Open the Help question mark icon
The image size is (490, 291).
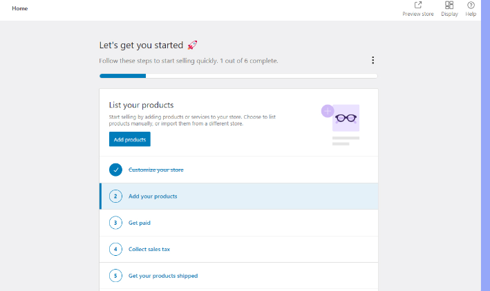pos(471,5)
